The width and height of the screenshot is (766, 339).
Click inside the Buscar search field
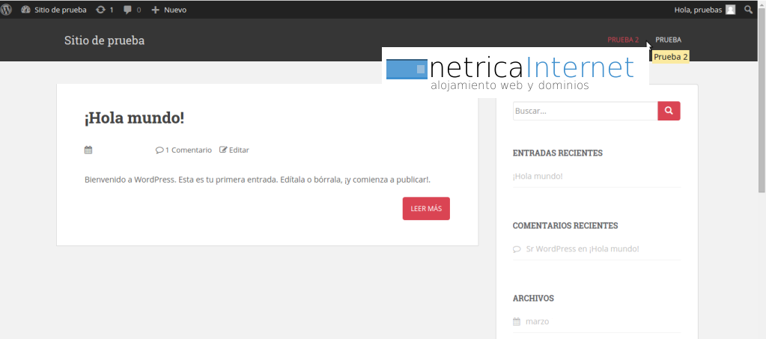(584, 111)
